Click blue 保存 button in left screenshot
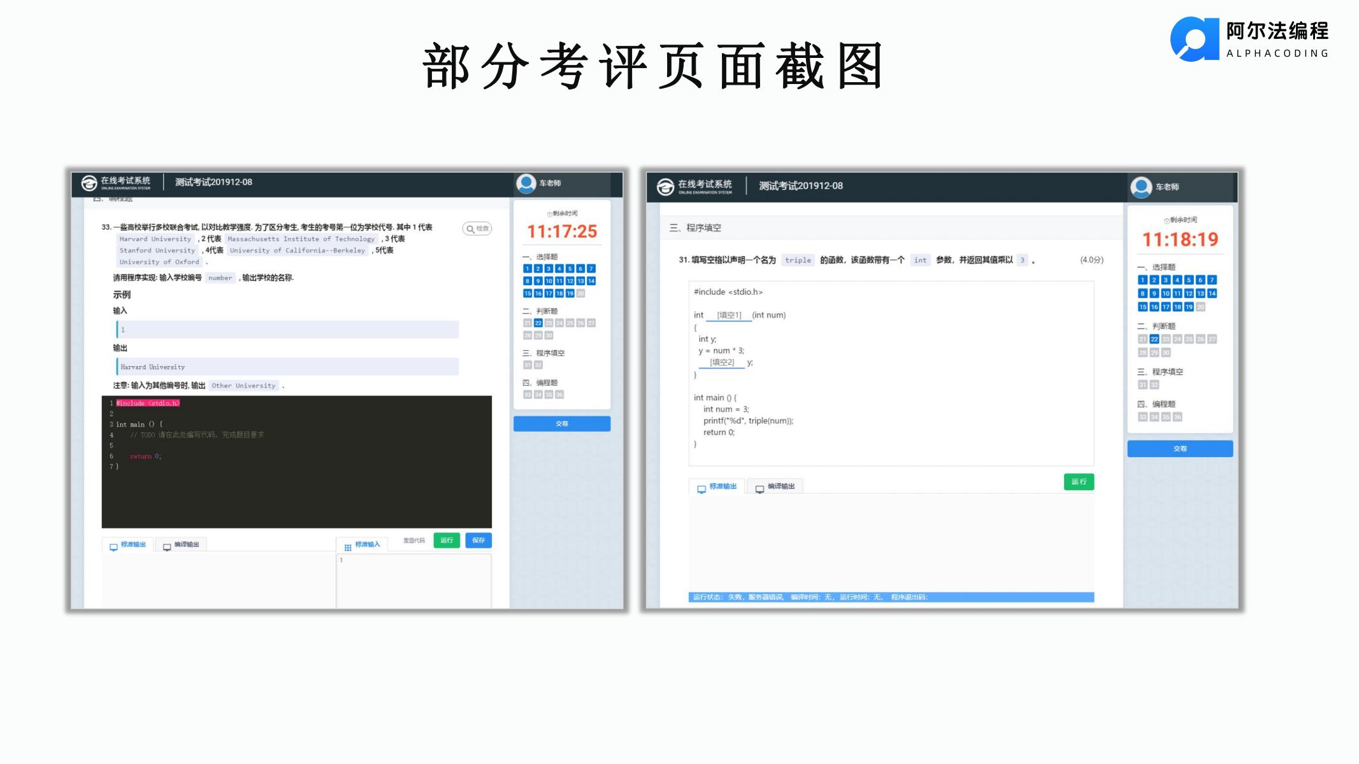 [x=478, y=541]
